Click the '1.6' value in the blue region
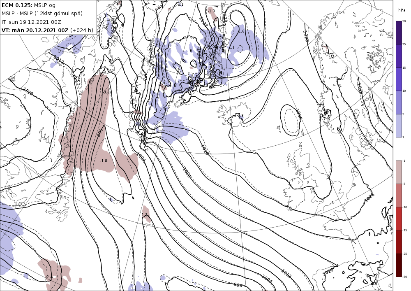 pos(241,31)
